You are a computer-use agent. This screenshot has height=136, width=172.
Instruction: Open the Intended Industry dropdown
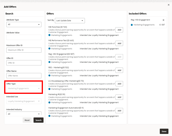24,114
